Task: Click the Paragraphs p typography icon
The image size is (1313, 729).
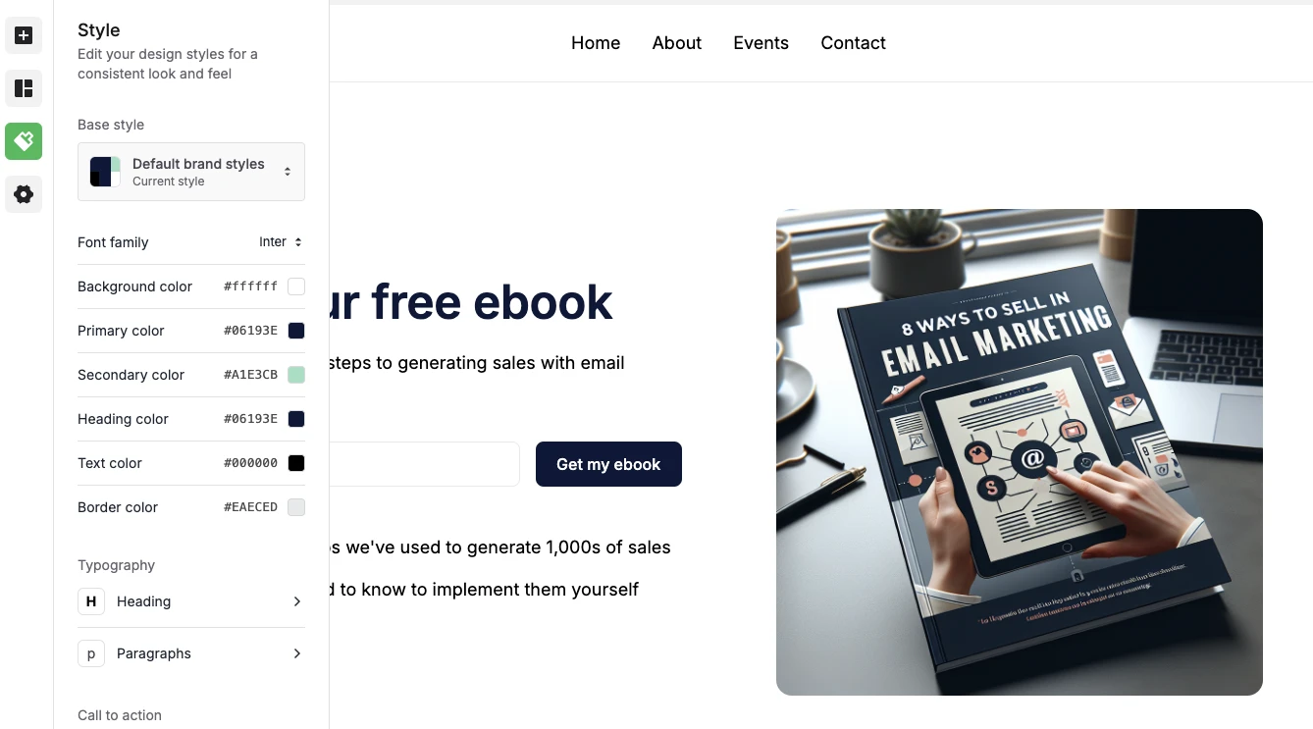Action: tap(91, 653)
